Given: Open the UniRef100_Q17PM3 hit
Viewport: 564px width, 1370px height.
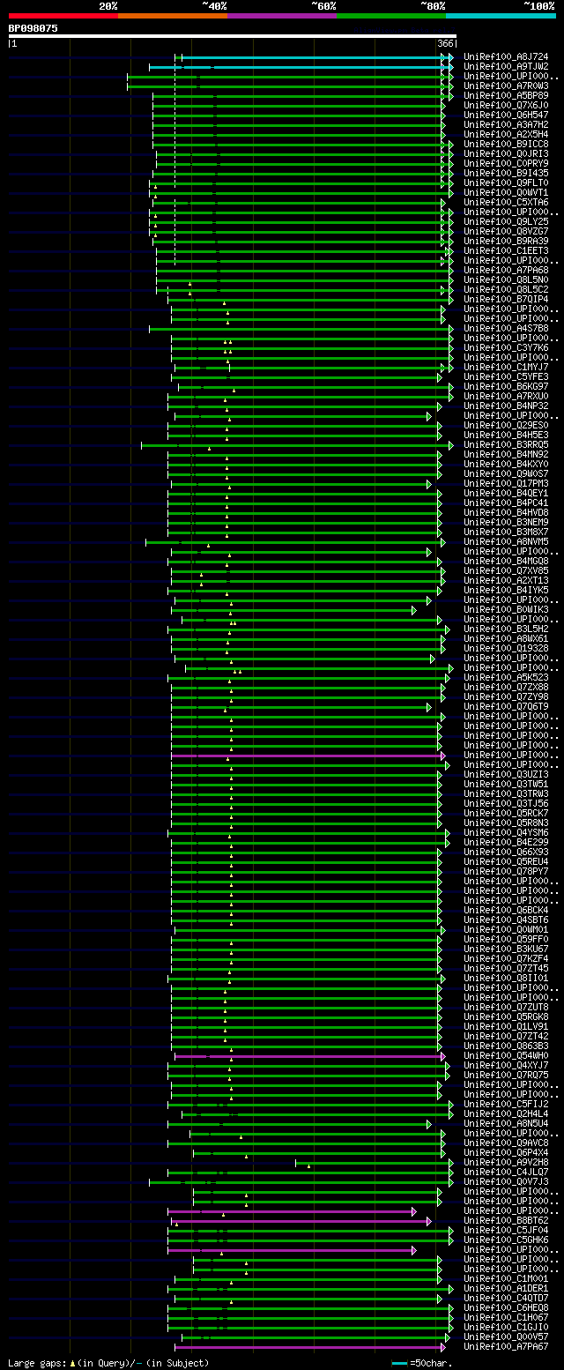Looking at the screenshot, I should click(x=506, y=484).
